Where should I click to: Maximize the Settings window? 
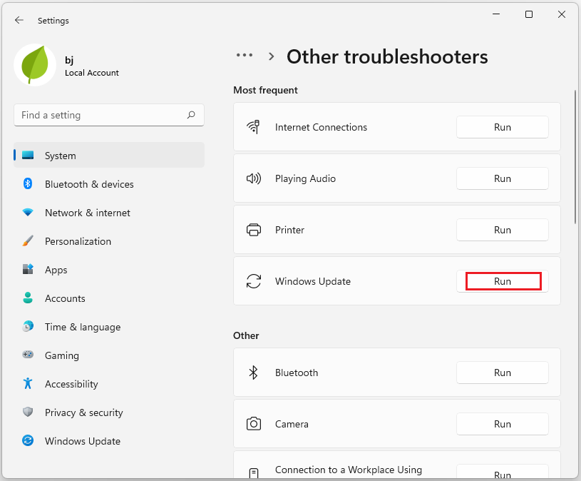point(529,14)
